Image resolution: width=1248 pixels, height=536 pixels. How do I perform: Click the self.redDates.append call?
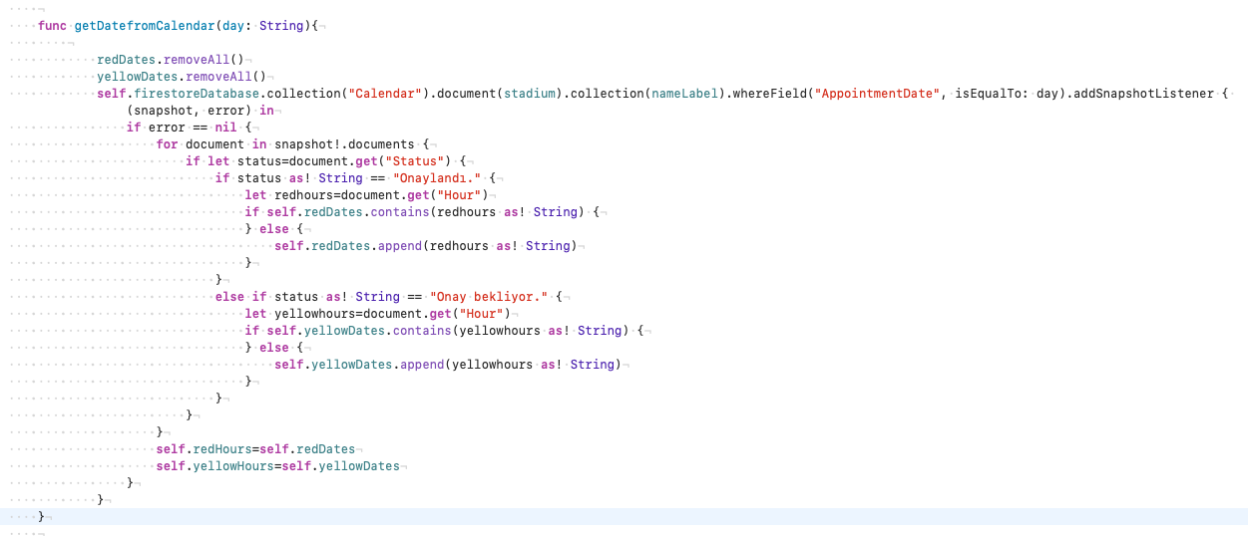pyautogui.click(x=426, y=245)
